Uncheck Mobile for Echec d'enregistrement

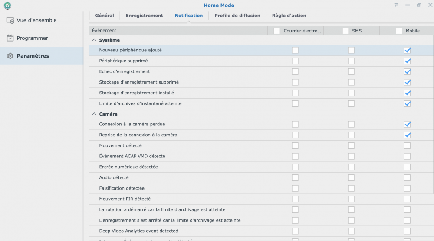(407, 71)
